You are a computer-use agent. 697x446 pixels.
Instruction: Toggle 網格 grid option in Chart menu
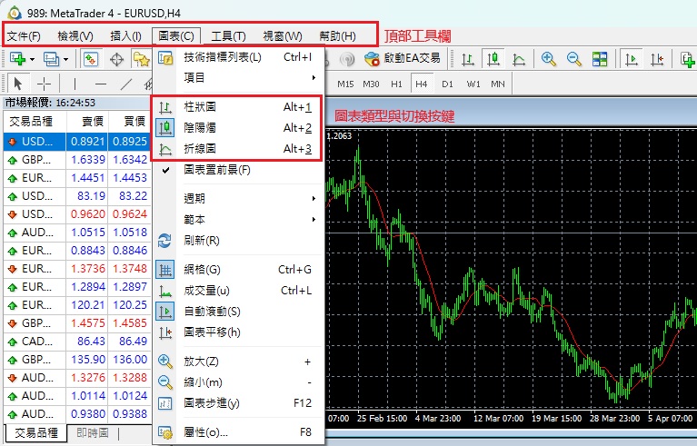click(237, 270)
